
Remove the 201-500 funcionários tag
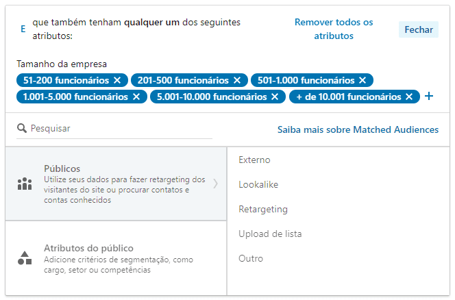(x=237, y=80)
